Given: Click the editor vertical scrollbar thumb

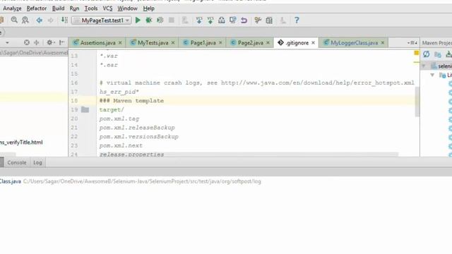Looking at the screenshot, I should click(x=417, y=102).
